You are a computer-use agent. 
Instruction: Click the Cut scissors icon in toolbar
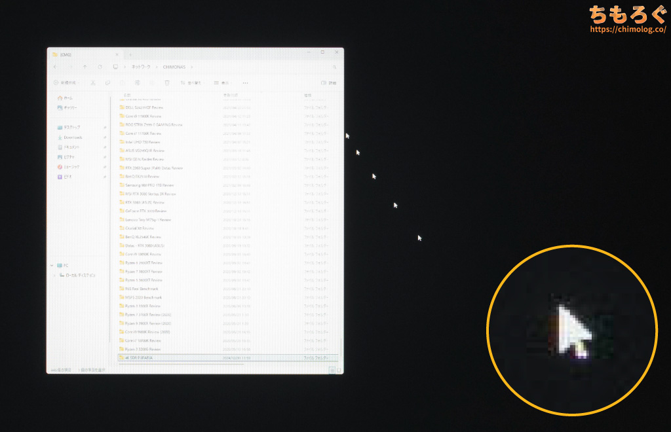pyautogui.click(x=93, y=83)
